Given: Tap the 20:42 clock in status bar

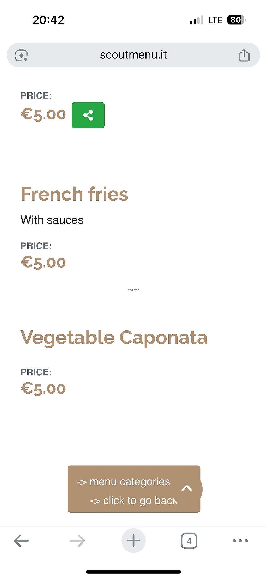Looking at the screenshot, I should 48,20.
